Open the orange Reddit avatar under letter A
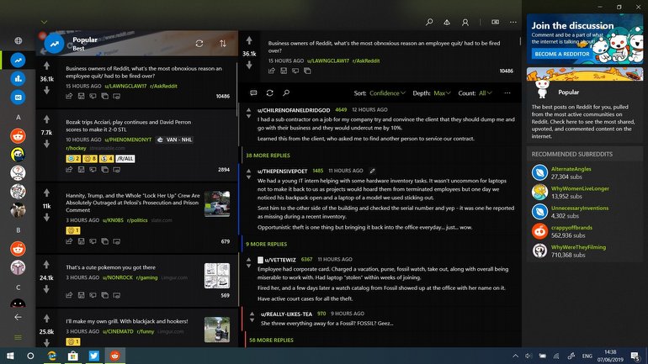Image resolution: width=648 pixels, height=364 pixels. click(x=18, y=136)
